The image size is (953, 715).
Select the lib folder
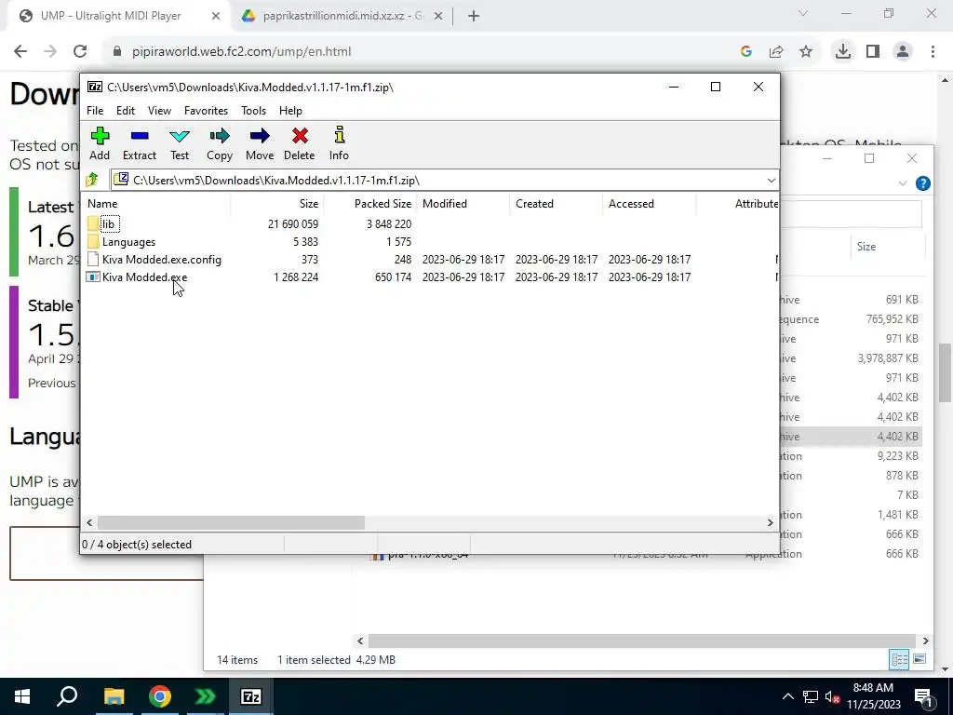click(x=108, y=224)
